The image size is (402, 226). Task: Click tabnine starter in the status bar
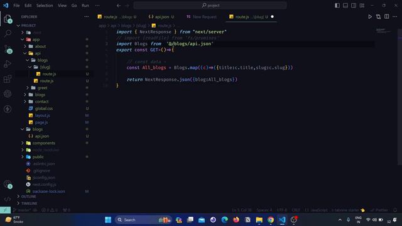pos(348,210)
